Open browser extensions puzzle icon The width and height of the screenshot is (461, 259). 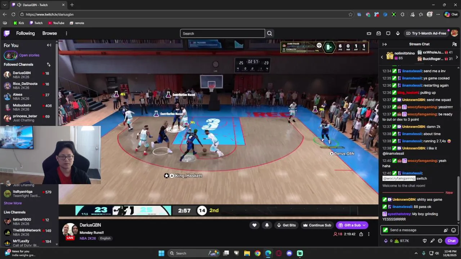[402, 14]
